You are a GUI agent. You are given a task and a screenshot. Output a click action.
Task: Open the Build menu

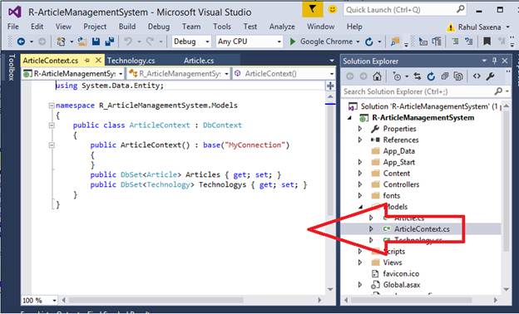click(127, 27)
